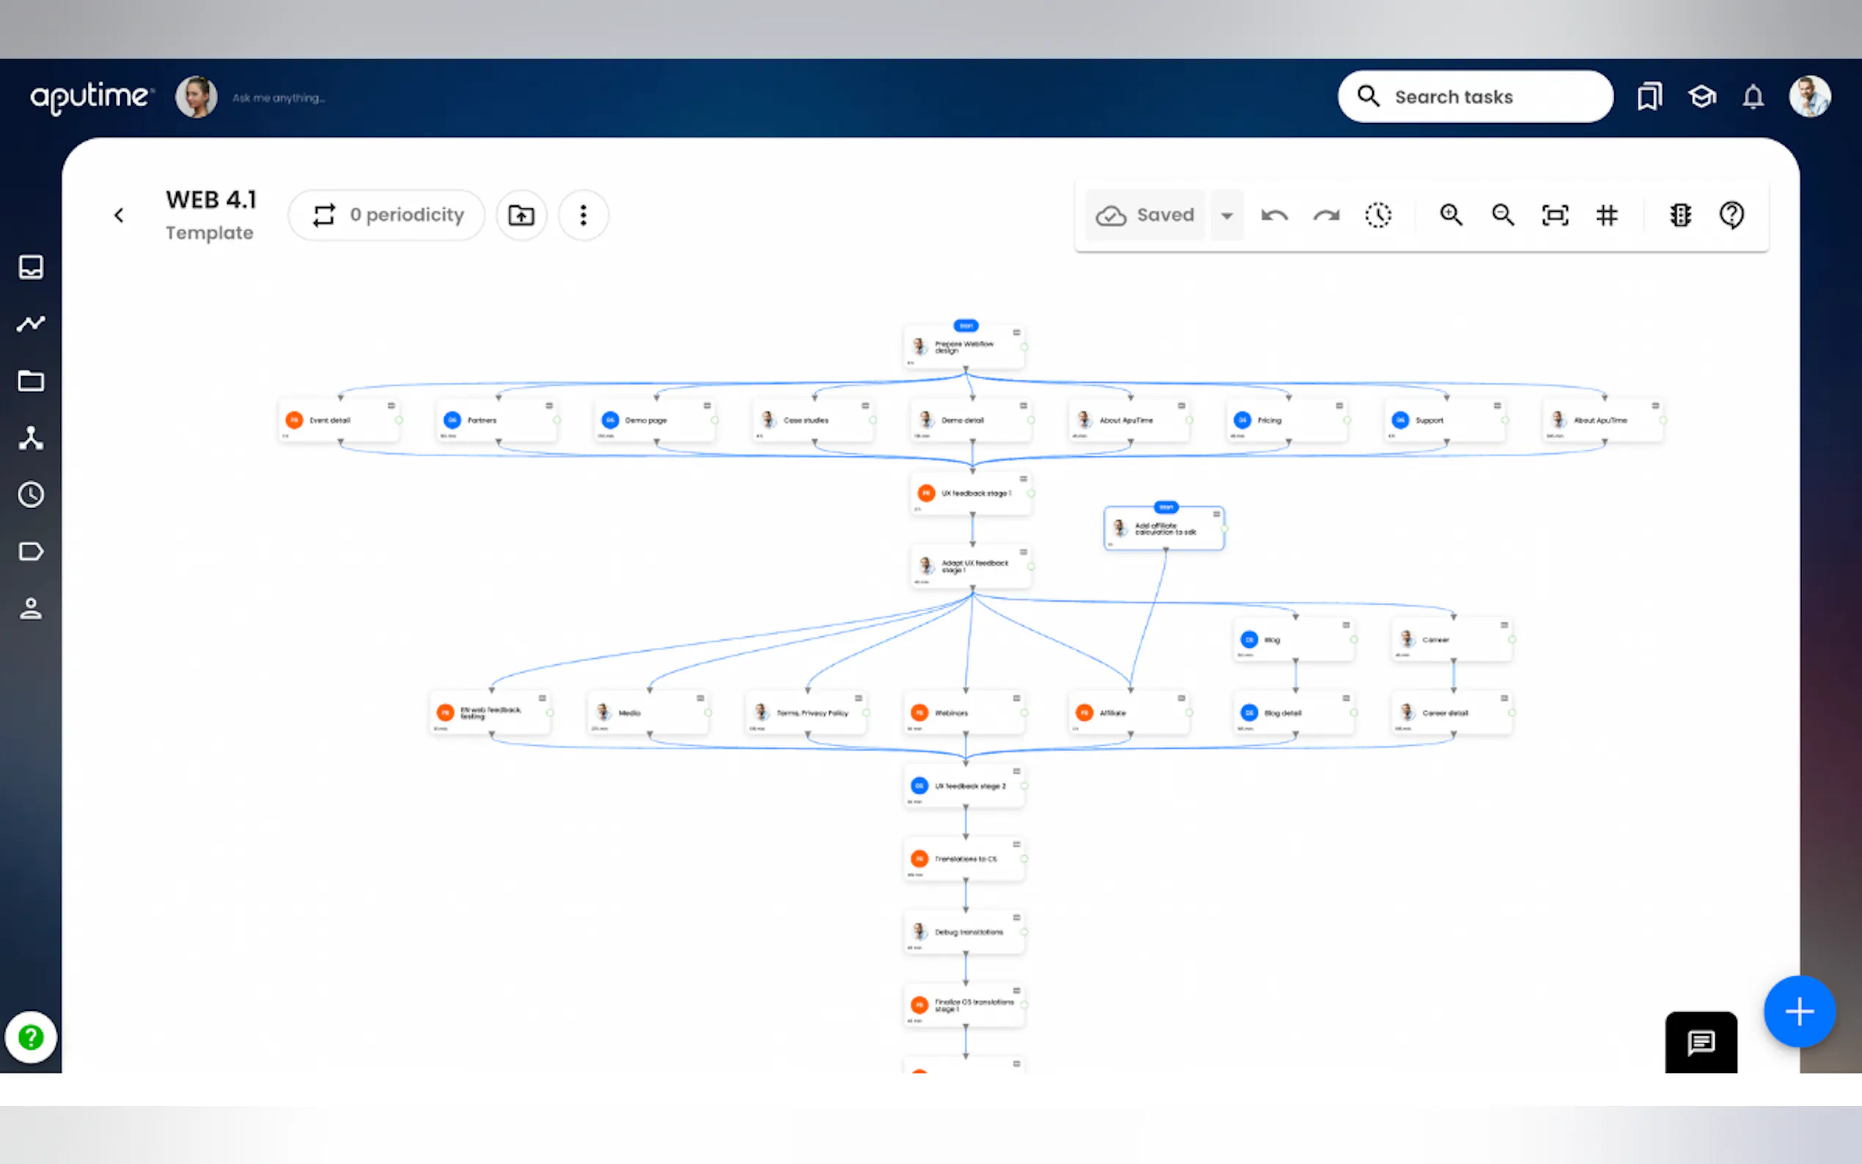Click the Saved cloud button
1862x1164 pixels.
click(x=1144, y=216)
